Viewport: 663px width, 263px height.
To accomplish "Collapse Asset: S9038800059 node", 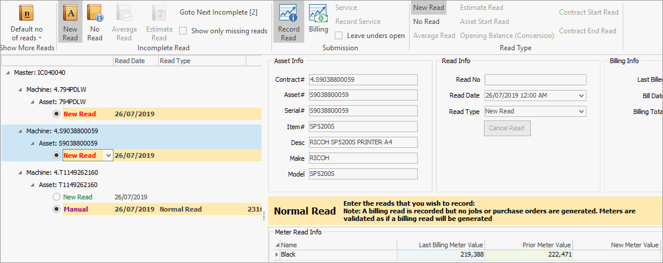I will (33, 143).
